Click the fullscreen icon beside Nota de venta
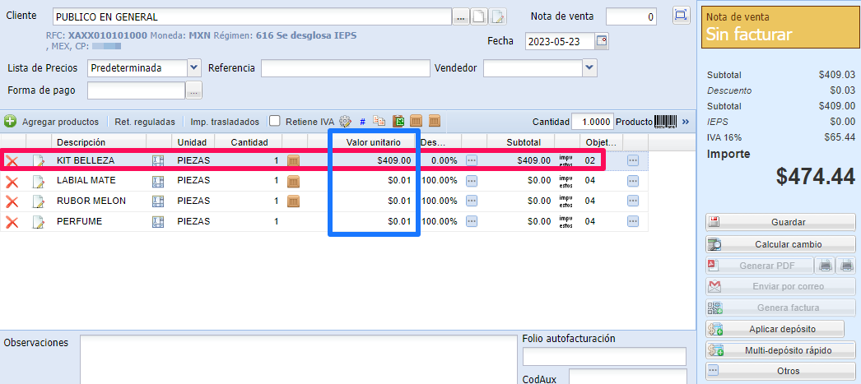The width and height of the screenshot is (861, 384). (x=681, y=16)
